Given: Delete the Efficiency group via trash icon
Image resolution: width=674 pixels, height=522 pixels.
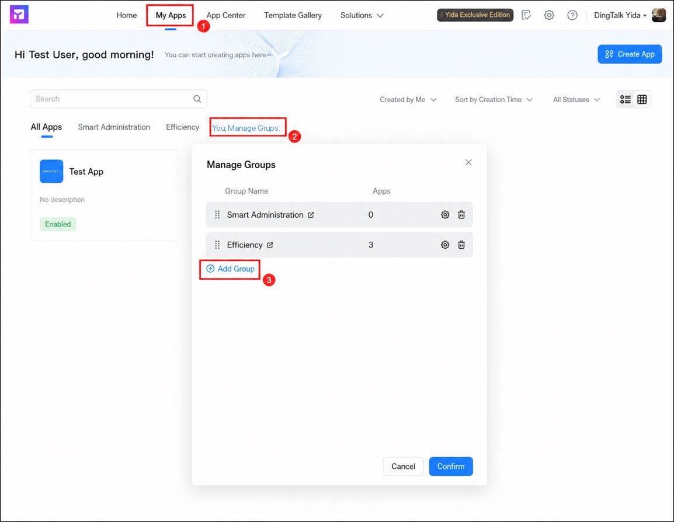Looking at the screenshot, I should pos(461,245).
